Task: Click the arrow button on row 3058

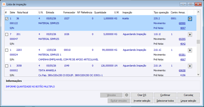Action: tap(190, 66)
